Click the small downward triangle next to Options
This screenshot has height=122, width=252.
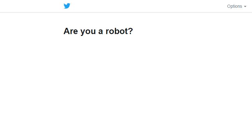point(245,7)
